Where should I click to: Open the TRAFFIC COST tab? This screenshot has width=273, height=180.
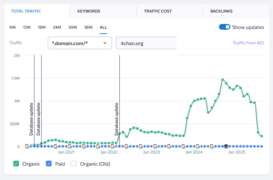(158, 11)
